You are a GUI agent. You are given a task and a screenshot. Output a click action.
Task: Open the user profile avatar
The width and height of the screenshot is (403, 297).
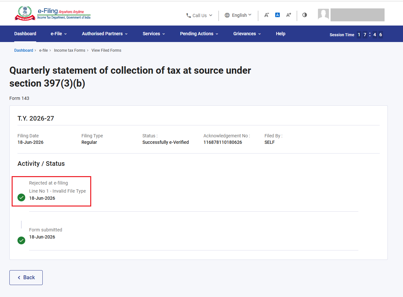coord(323,15)
